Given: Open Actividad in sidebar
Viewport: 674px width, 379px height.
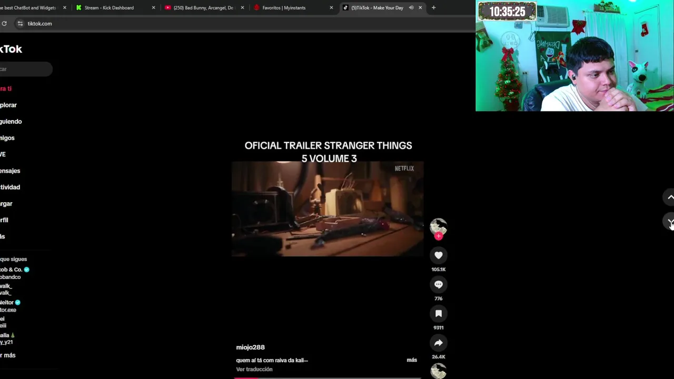Looking at the screenshot, I should [x=10, y=187].
